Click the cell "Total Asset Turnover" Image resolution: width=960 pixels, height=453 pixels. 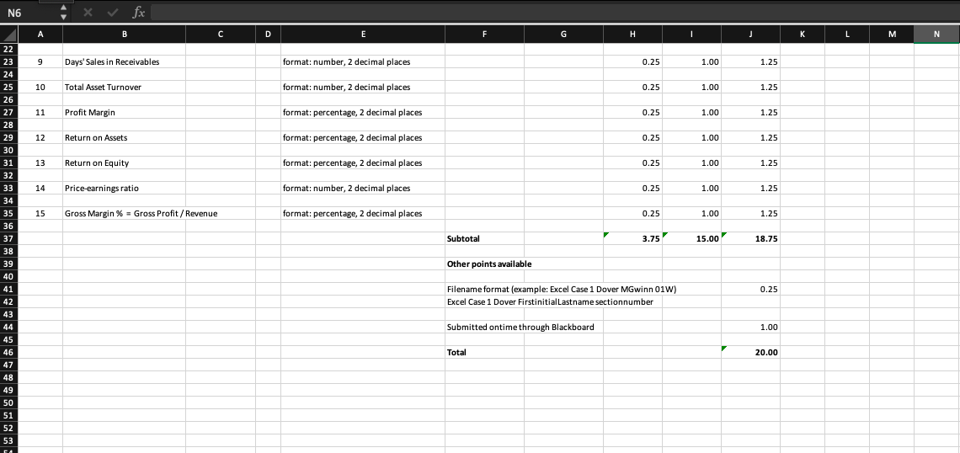click(x=124, y=87)
